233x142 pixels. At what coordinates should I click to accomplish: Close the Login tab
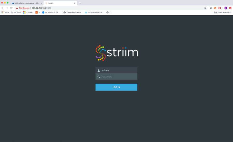tap(75, 3)
